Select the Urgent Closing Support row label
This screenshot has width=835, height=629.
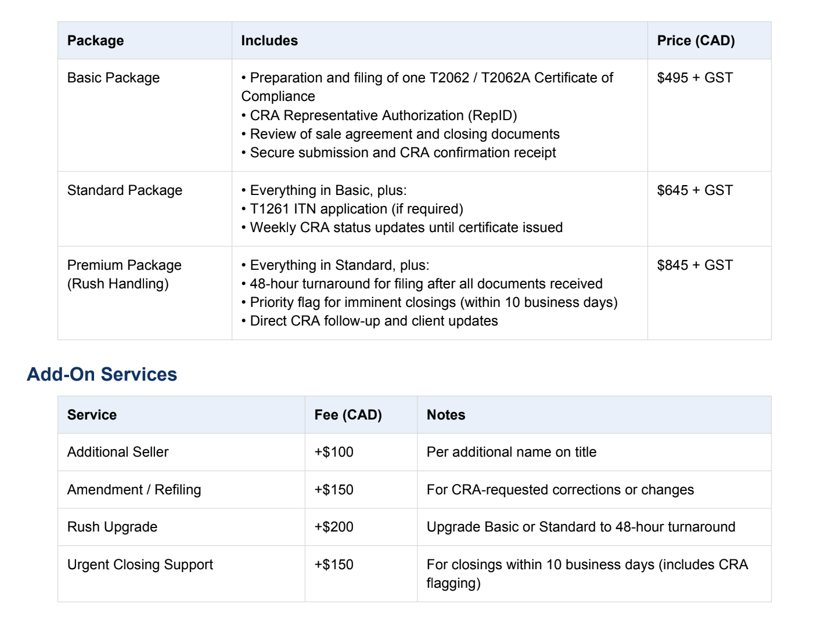click(140, 565)
